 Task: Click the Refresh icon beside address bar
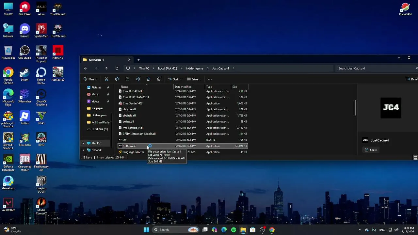point(117,68)
